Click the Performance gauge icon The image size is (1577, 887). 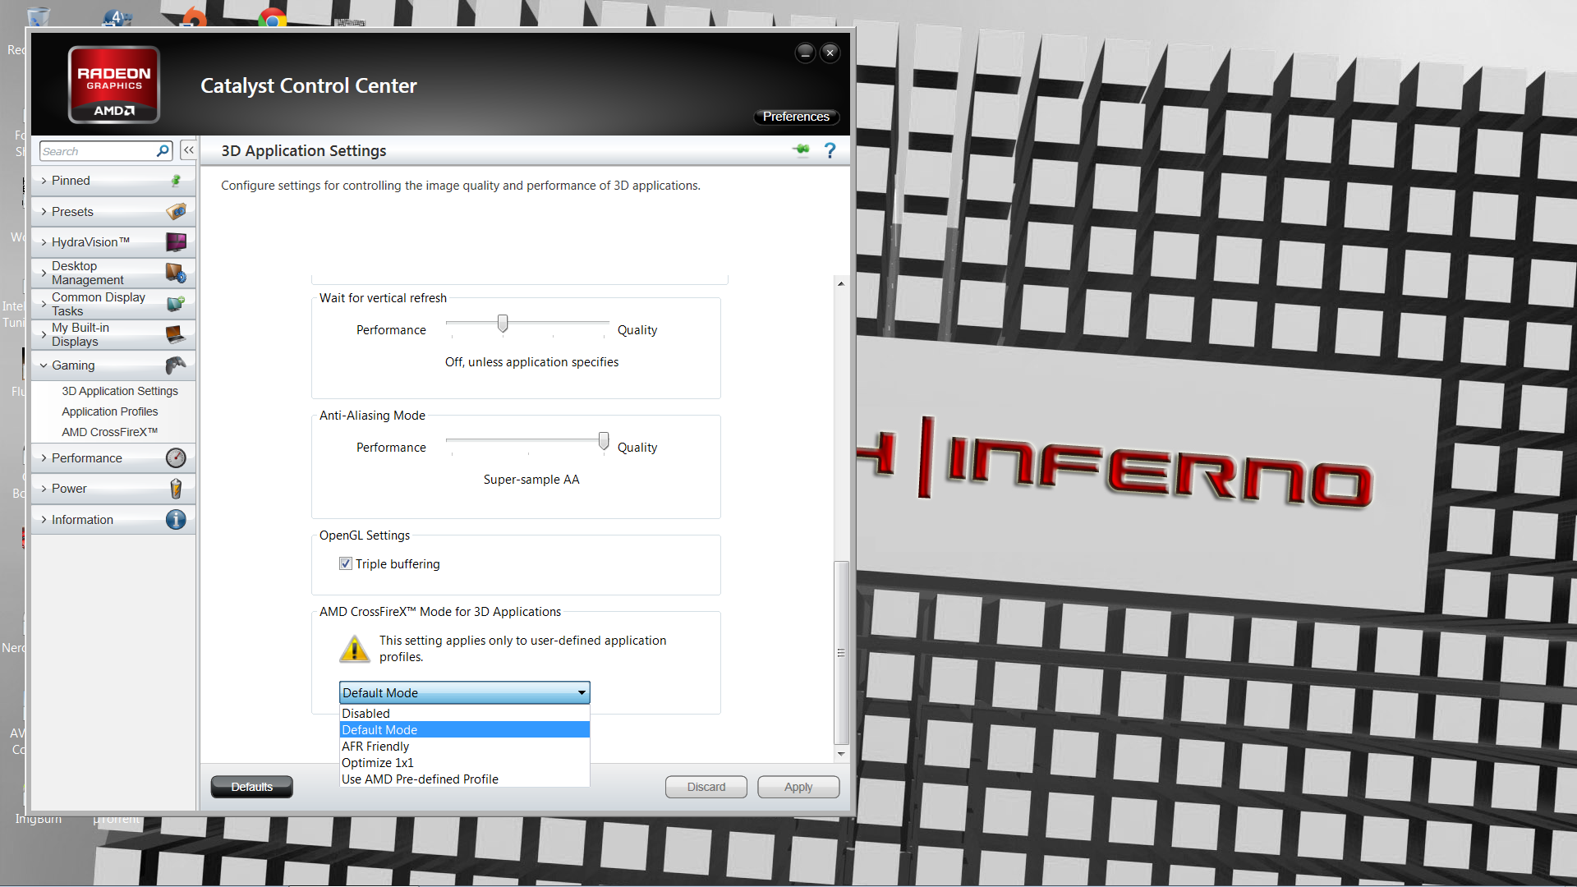pos(176,457)
